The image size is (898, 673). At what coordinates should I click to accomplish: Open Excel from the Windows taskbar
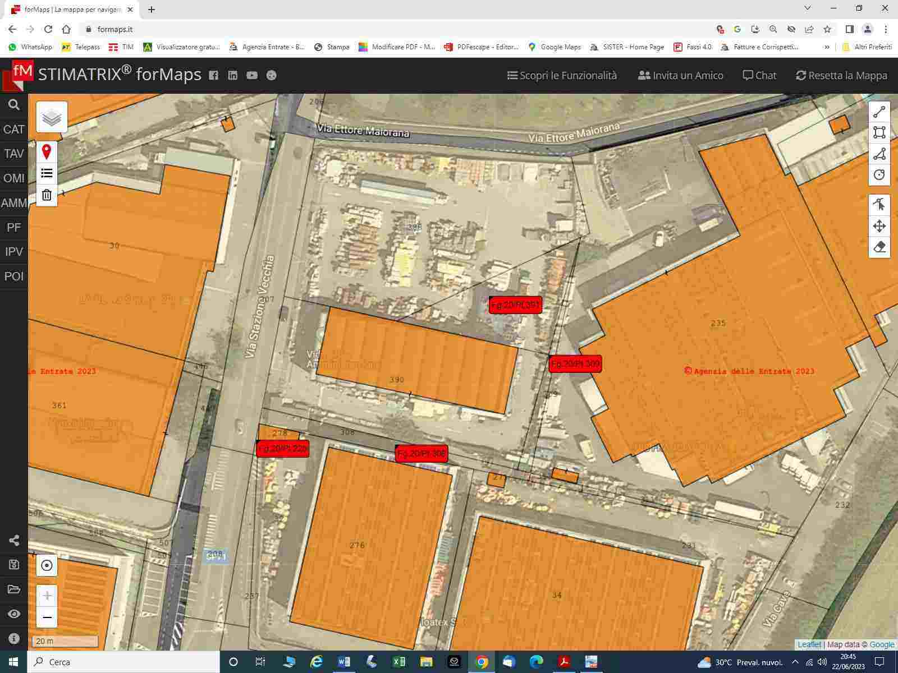tap(398, 662)
